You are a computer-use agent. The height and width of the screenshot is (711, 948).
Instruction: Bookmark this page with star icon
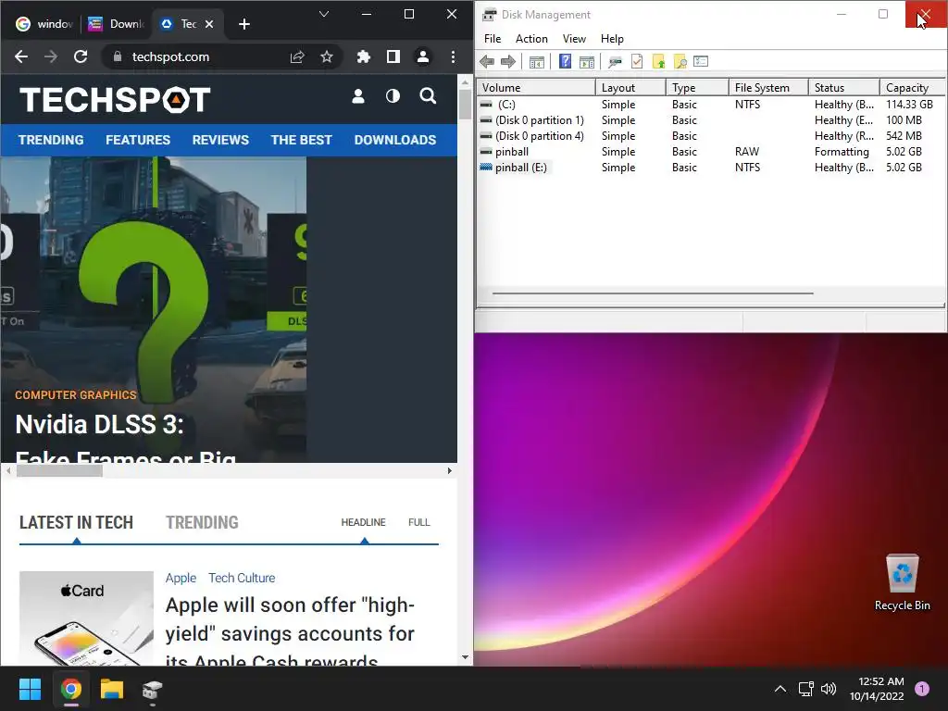[x=327, y=56]
